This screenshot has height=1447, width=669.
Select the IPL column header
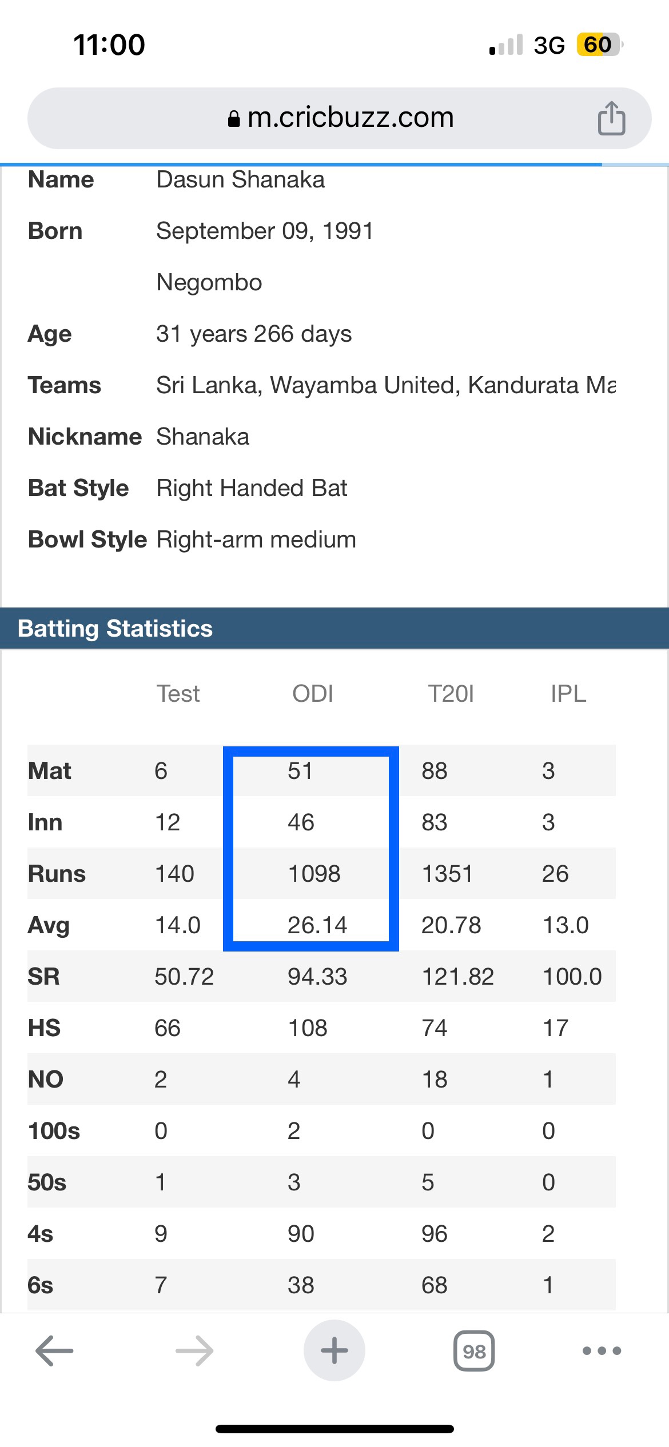[568, 694]
